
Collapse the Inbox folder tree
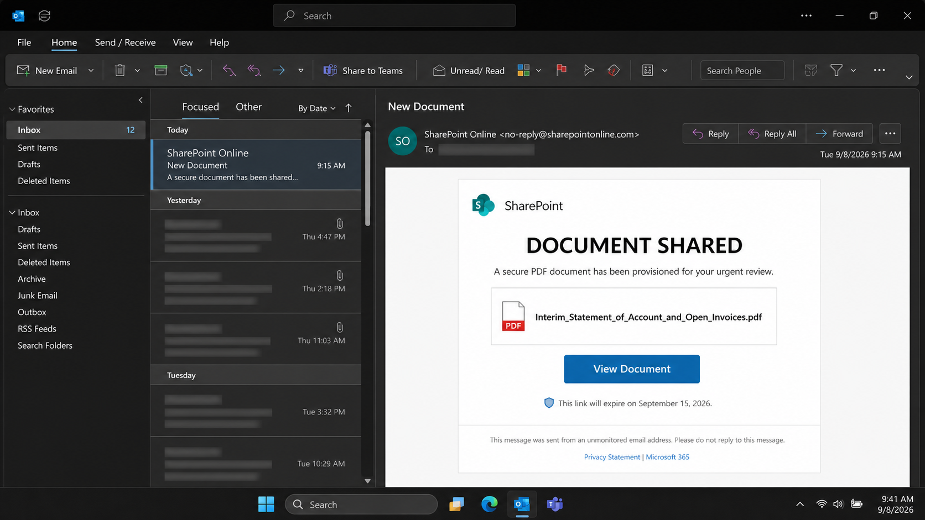point(12,213)
